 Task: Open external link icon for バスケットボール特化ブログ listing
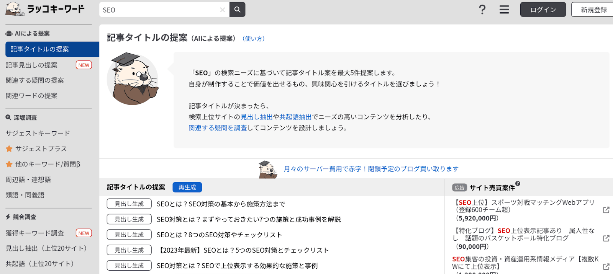[x=606, y=238]
